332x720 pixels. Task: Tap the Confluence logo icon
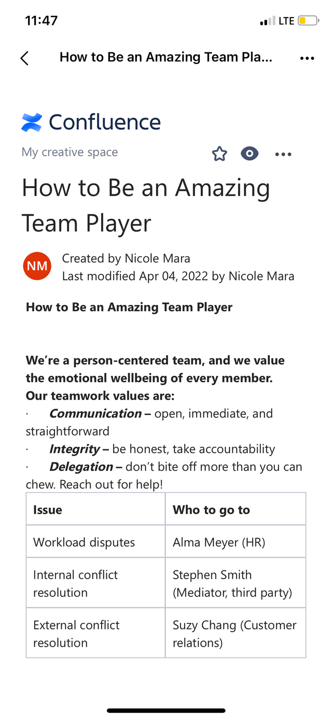pyautogui.click(x=32, y=122)
